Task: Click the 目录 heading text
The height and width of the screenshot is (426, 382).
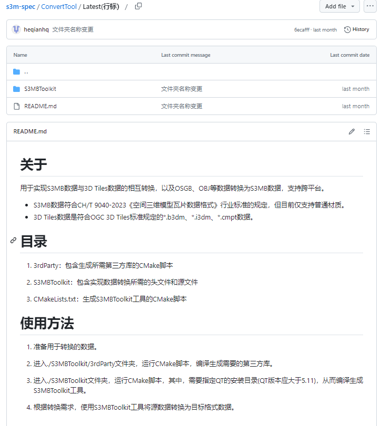Action: [34, 242]
